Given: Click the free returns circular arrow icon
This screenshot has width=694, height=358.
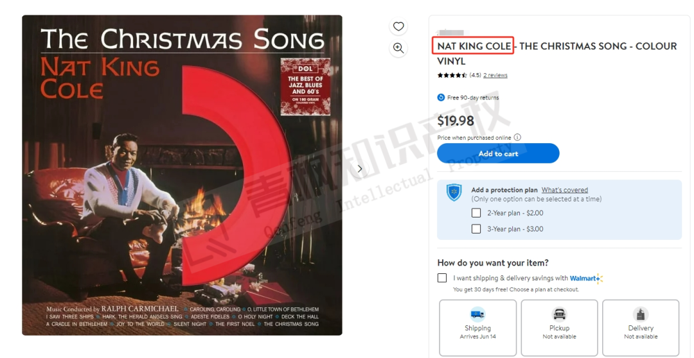Looking at the screenshot, I should [x=441, y=98].
